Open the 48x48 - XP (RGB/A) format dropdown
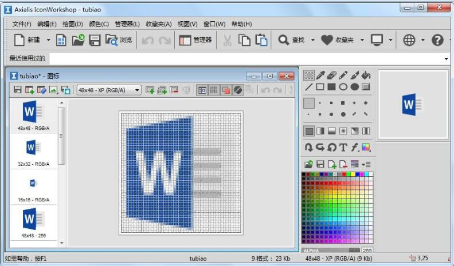Viewport: 454px width, 266px height. tap(109, 90)
